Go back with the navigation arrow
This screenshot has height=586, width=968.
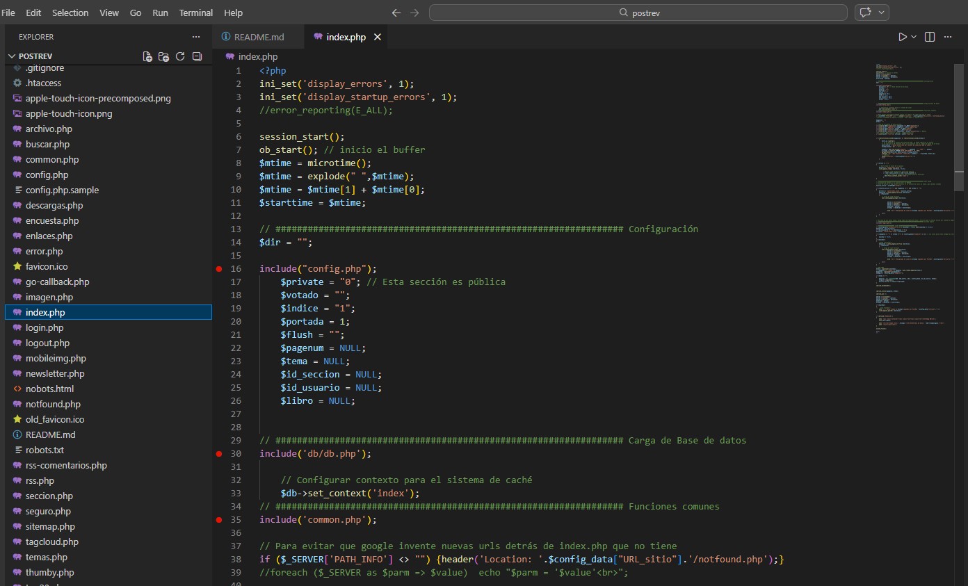pos(396,13)
